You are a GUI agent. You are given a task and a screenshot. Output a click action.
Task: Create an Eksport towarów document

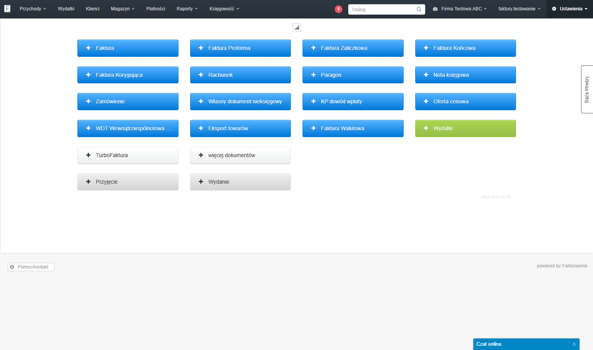coord(241,128)
